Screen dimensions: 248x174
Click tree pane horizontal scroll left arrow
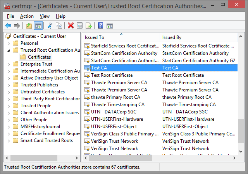pyautogui.click(x=7, y=158)
